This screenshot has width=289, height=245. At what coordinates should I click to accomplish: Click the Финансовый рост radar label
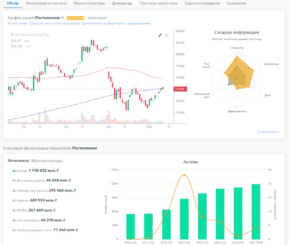click(x=202, y=95)
